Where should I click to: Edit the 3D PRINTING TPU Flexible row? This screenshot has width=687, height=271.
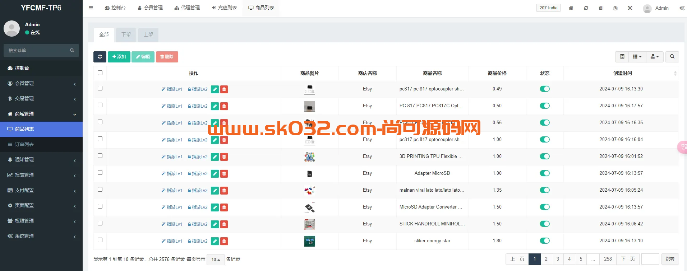[215, 157]
